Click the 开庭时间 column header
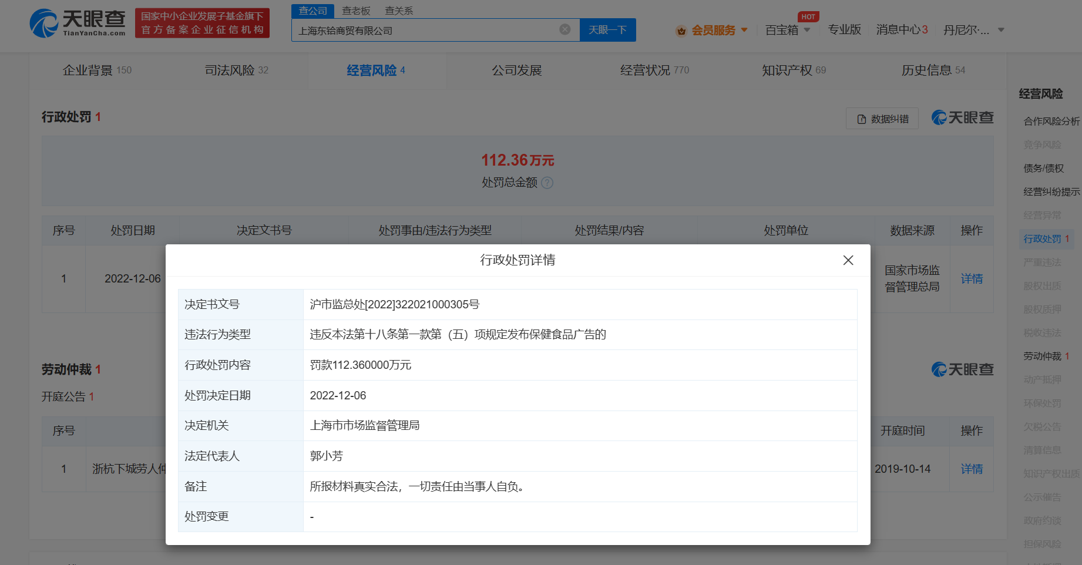Viewport: 1082px width, 565px height. click(x=902, y=431)
